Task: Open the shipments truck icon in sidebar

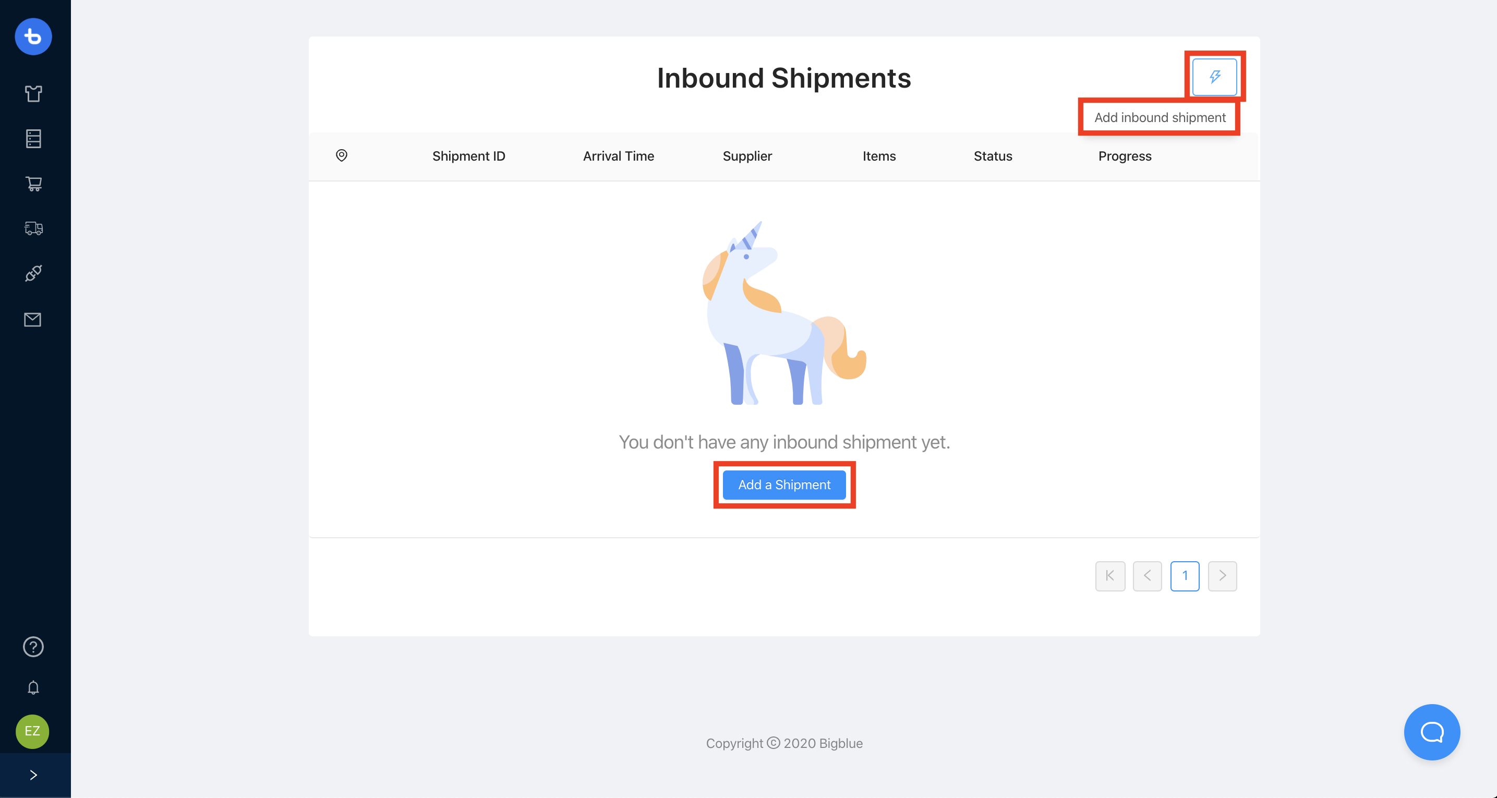Action: (33, 228)
